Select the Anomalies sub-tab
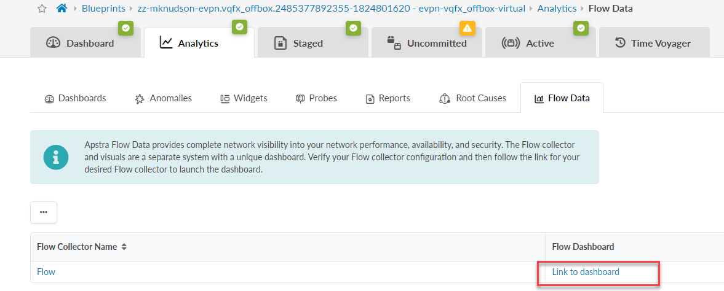Image resolution: width=724 pixels, height=291 pixels. point(164,98)
